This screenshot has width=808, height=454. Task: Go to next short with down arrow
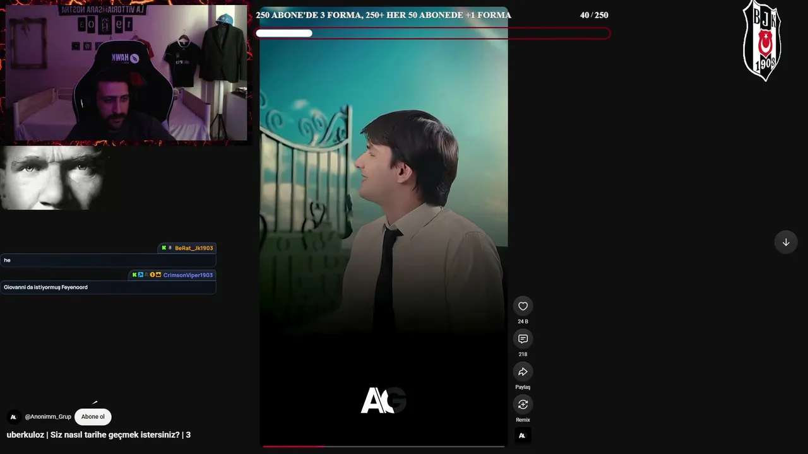click(x=786, y=242)
